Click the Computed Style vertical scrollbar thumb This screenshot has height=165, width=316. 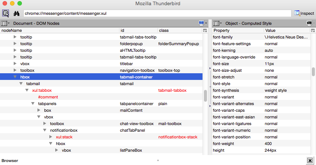[313, 72]
